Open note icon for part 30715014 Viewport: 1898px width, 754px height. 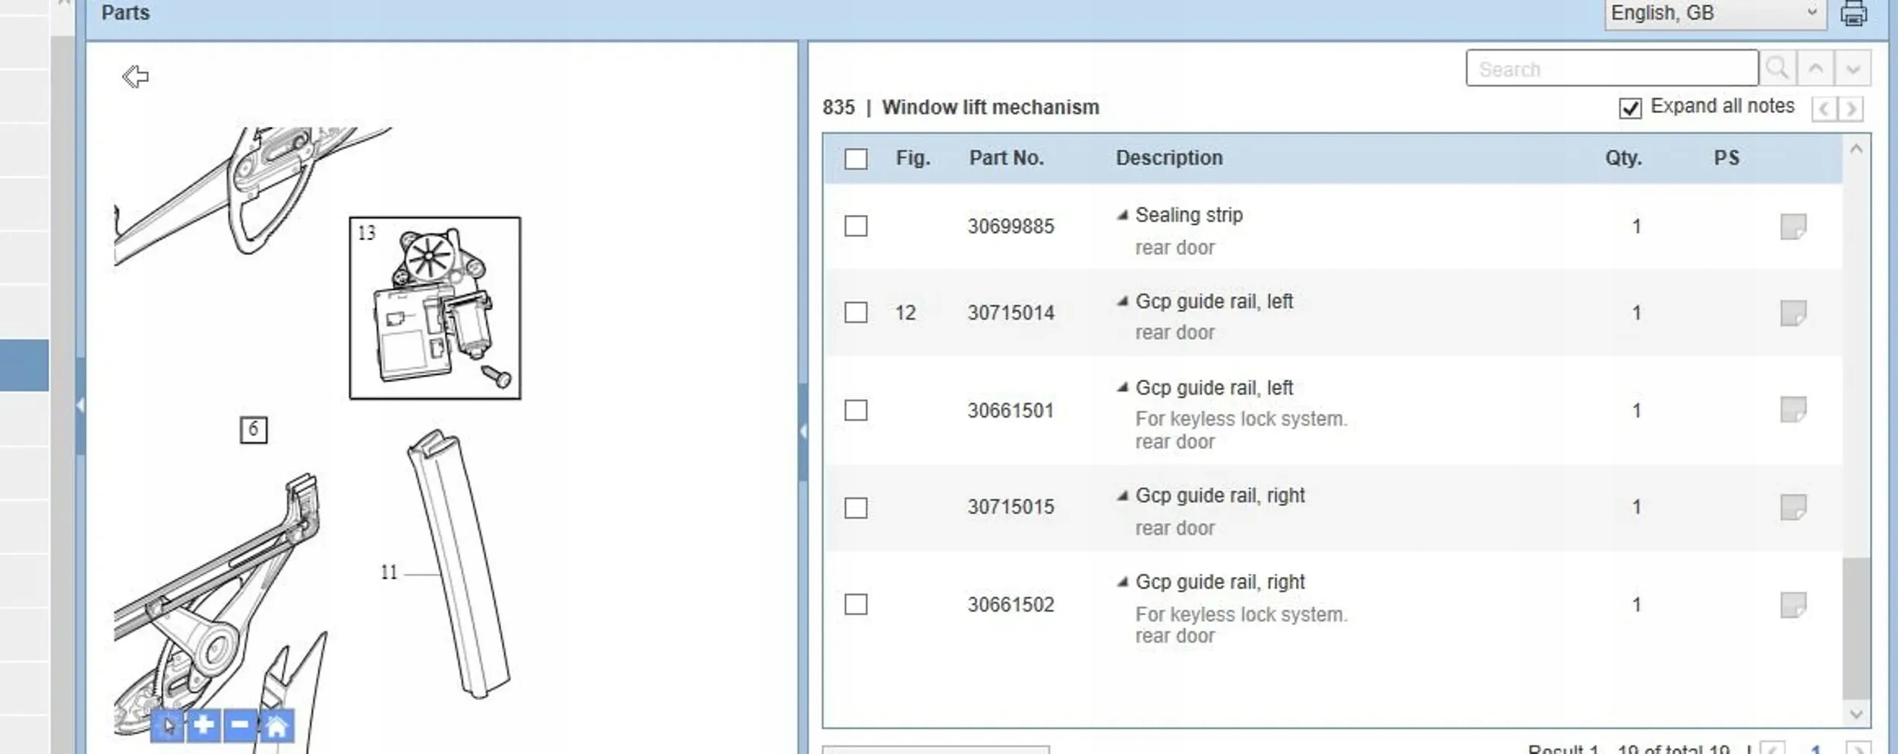(1793, 313)
